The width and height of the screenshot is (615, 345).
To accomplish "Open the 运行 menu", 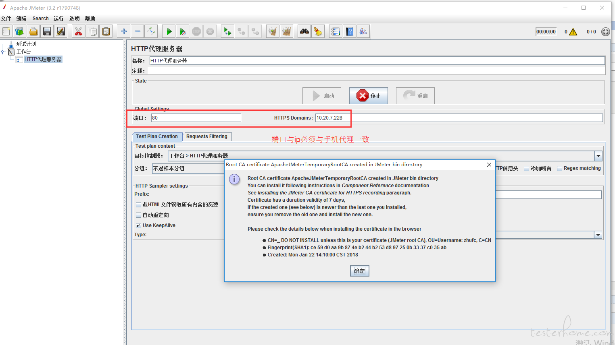I will click(x=58, y=19).
